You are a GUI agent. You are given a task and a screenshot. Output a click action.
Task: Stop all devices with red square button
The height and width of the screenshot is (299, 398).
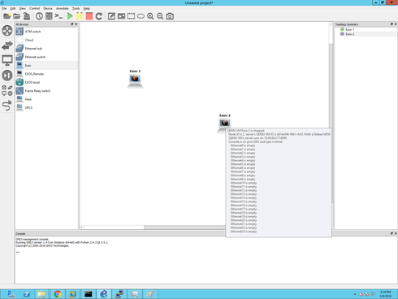[89, 16]
